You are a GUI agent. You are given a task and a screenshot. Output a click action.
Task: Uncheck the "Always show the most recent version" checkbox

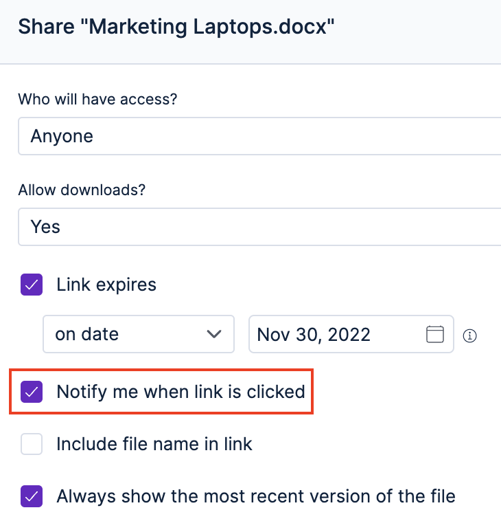[32, 496]
